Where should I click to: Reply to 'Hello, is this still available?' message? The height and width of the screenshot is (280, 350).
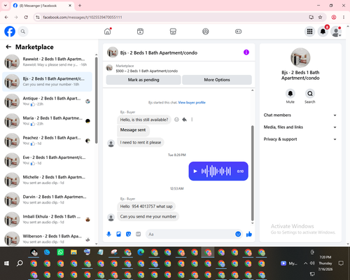(184, 120)
